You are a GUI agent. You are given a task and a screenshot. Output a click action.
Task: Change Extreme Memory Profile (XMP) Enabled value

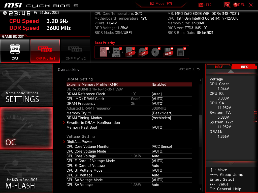click(x=159, y=84)
